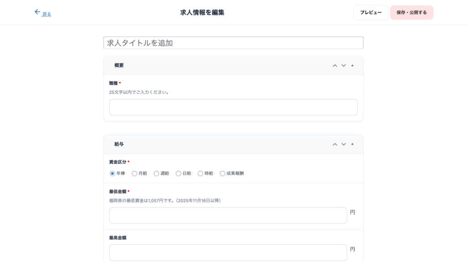
Task: Click the back arrow icon
Action: click(37, 12)
